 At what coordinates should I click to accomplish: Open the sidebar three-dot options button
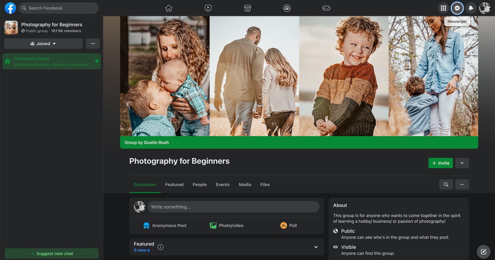(x=93, y=44)
